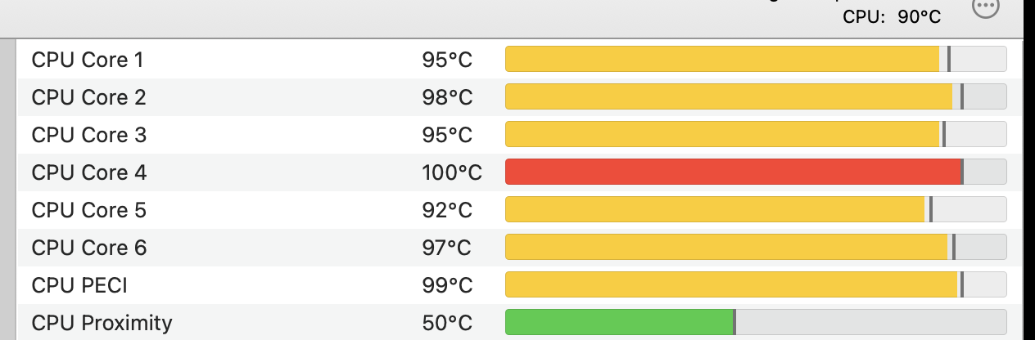Pick the CPU Core 6 sensor label
The image size is (1035, 340).
coord(88,248)
